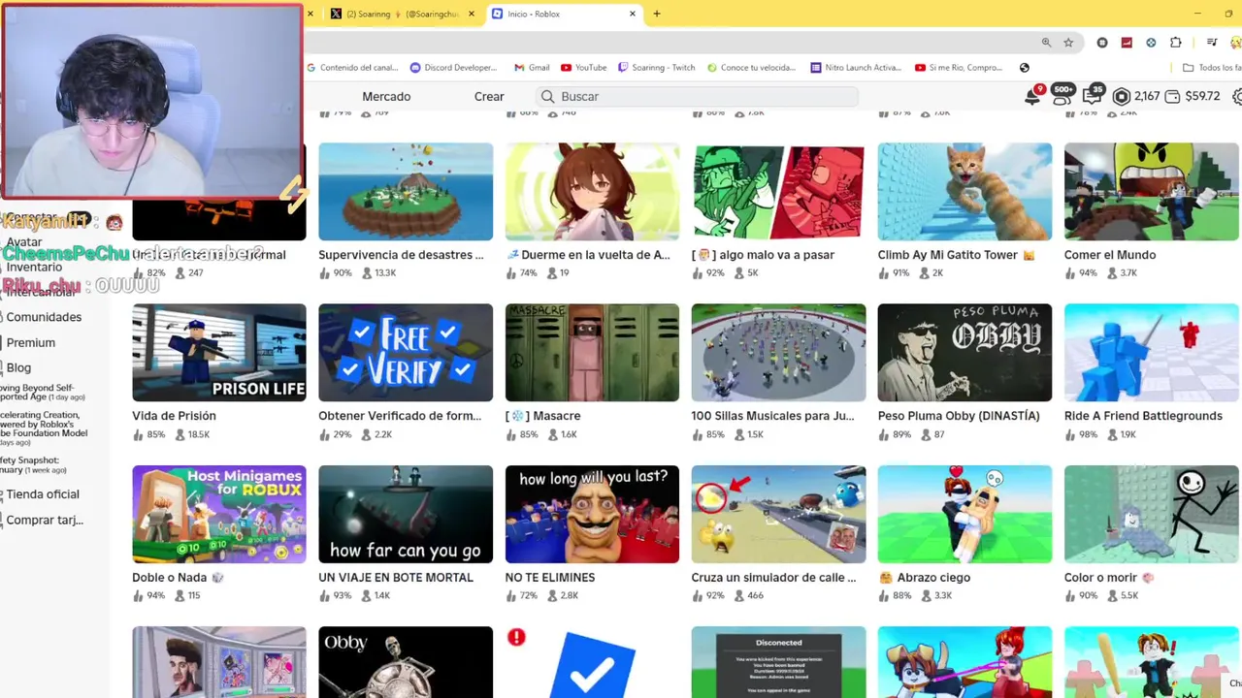
Task: Open the Disconnected game thumbnail
Action: pyautogui.click(x=778, y=662)
